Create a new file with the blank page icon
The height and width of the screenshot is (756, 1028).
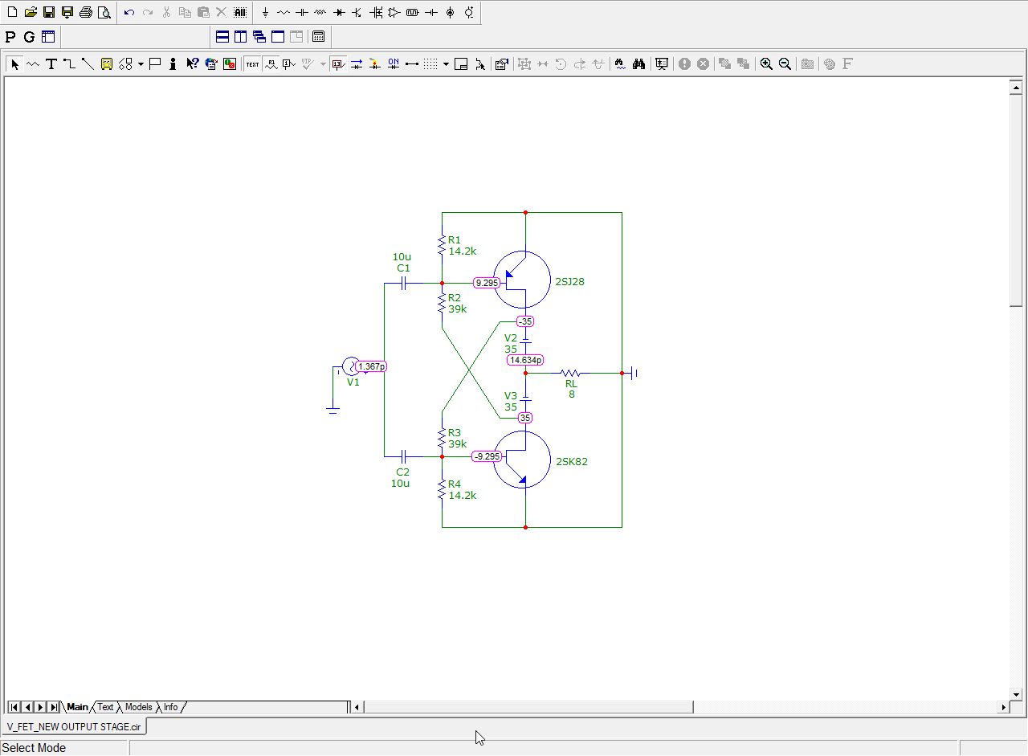click(x=12, y=12)
